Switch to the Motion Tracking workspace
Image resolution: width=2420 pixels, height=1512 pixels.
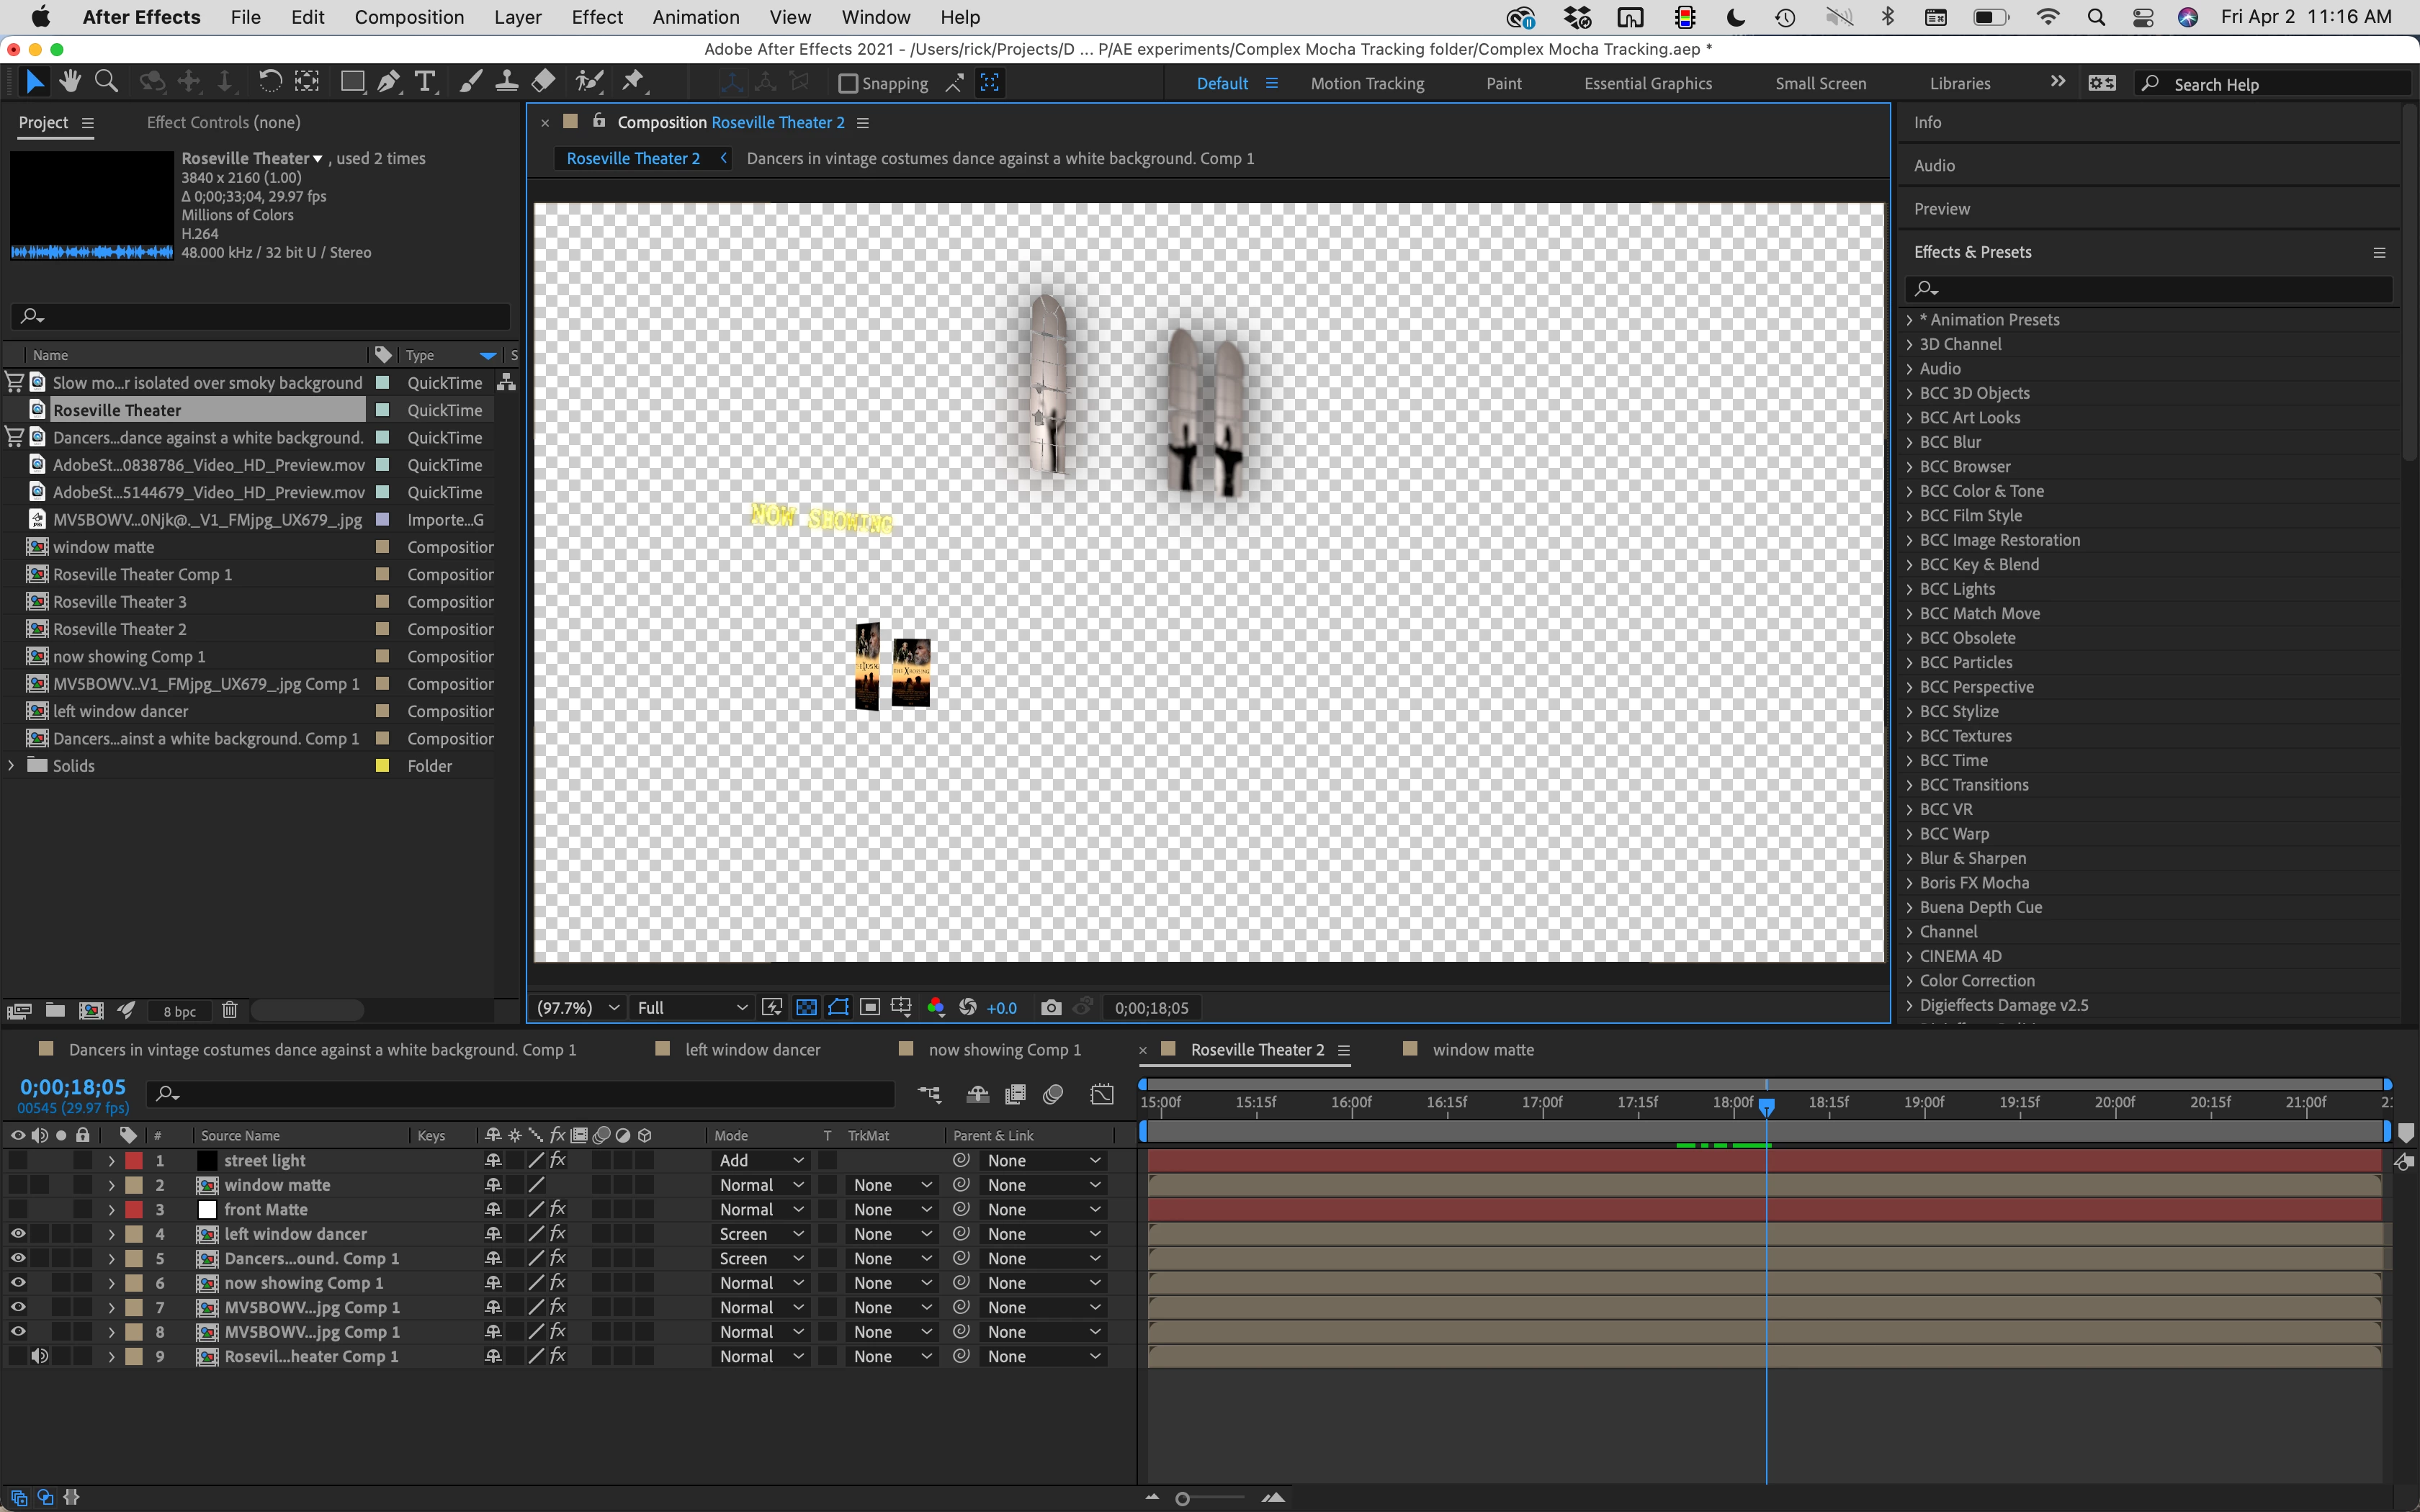click(1367, 84)
